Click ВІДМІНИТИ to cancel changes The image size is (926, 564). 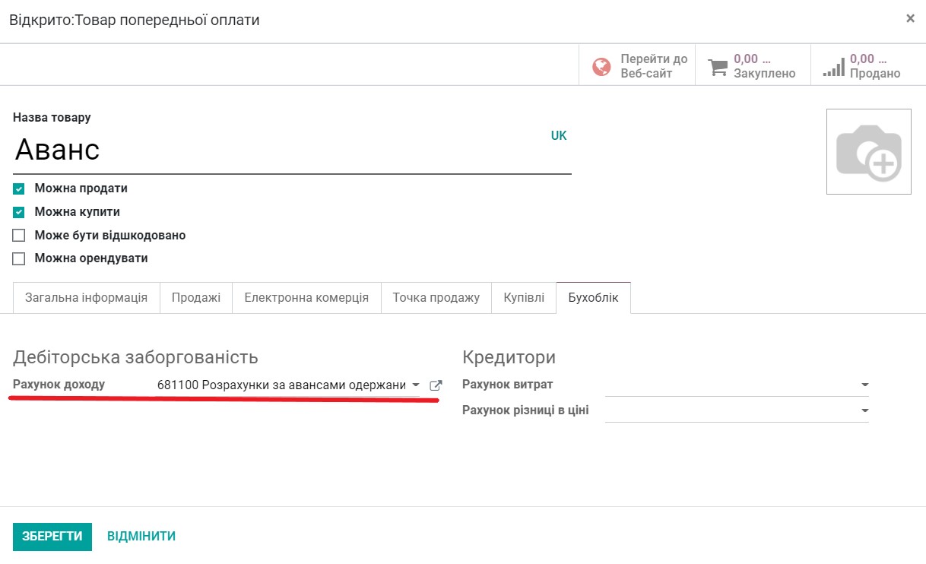pos(141,536)
